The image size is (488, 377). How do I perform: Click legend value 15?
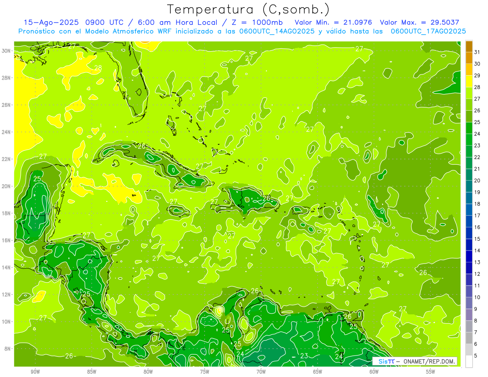coord(477,239)
